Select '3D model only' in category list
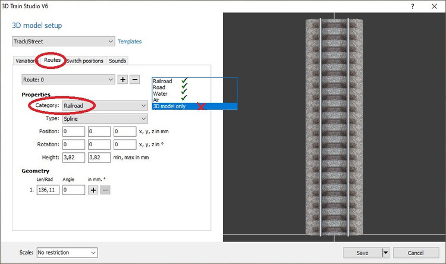Viewport: 446px width, 264px height. [x=170, y=106]
